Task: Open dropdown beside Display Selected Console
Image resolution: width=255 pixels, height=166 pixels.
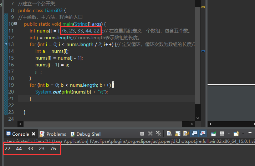Action: pos(229,134)
